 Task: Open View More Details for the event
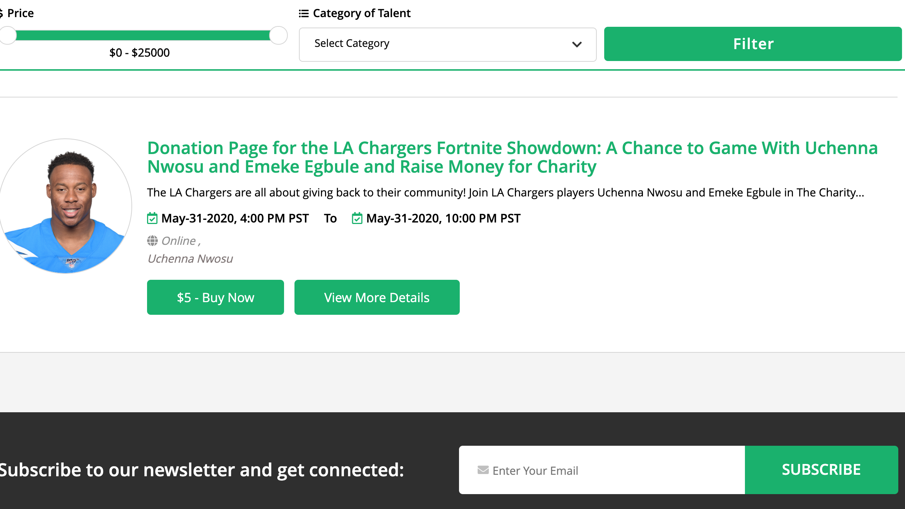tap(377, 297)
